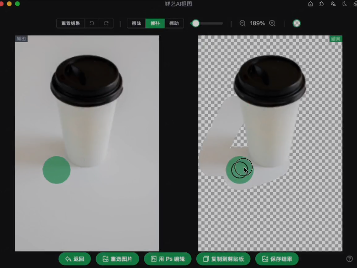Click 保存结果 save result button
Viewport: 357px width, 268px height.
coord(277,259)
